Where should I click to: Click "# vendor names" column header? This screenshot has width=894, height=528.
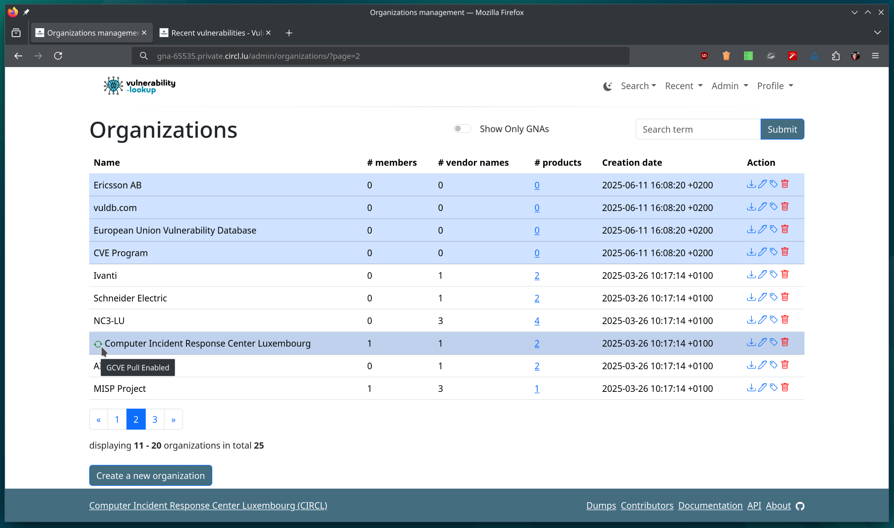click(x=473, y=163)
